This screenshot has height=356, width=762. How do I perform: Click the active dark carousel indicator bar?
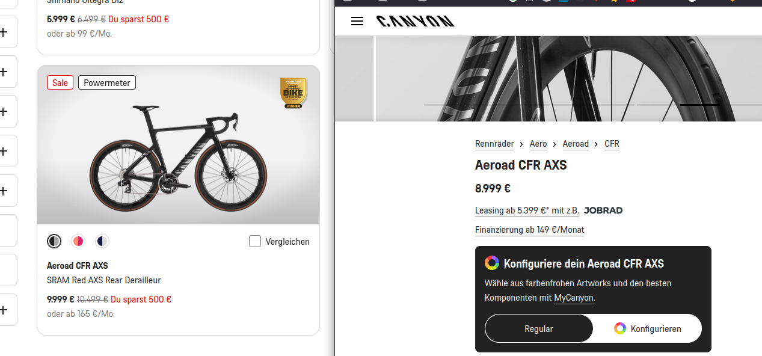click(x=699, y=105)
